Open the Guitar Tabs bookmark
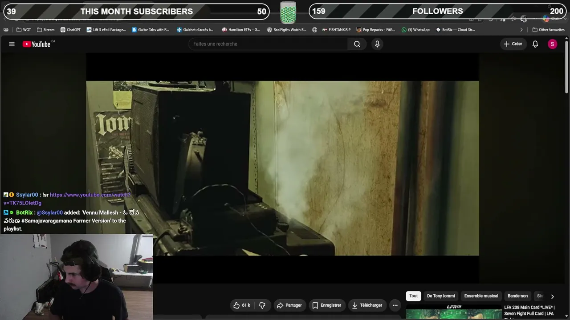Screen dimensions: 570x320 [151, 30]
